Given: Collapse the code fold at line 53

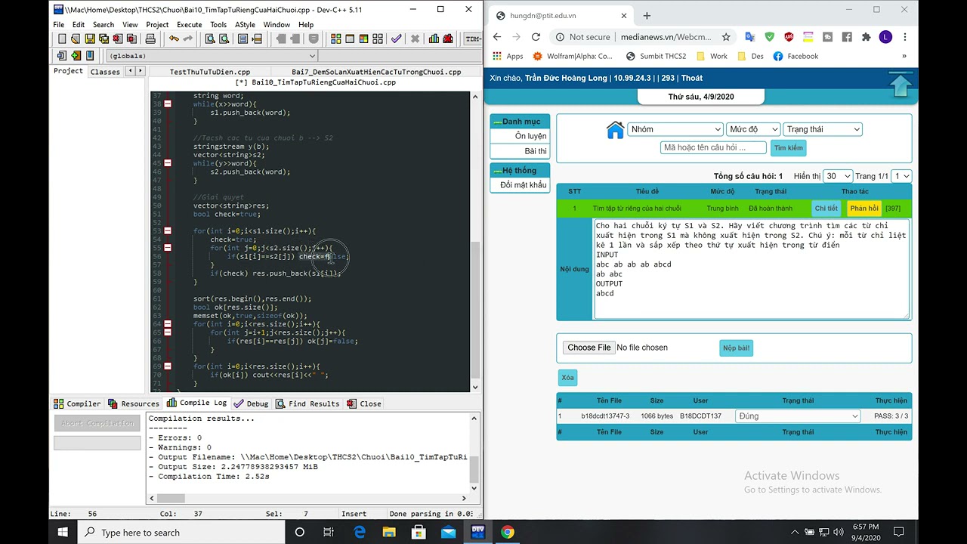Looking at the screenshot, I should pyautogui.click(x=168, y=231).
